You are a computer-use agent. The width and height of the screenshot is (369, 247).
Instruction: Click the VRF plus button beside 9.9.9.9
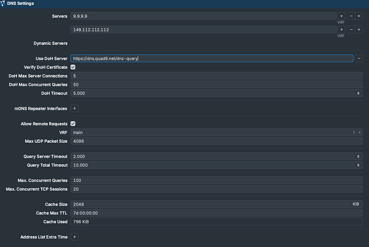(342, 16)
